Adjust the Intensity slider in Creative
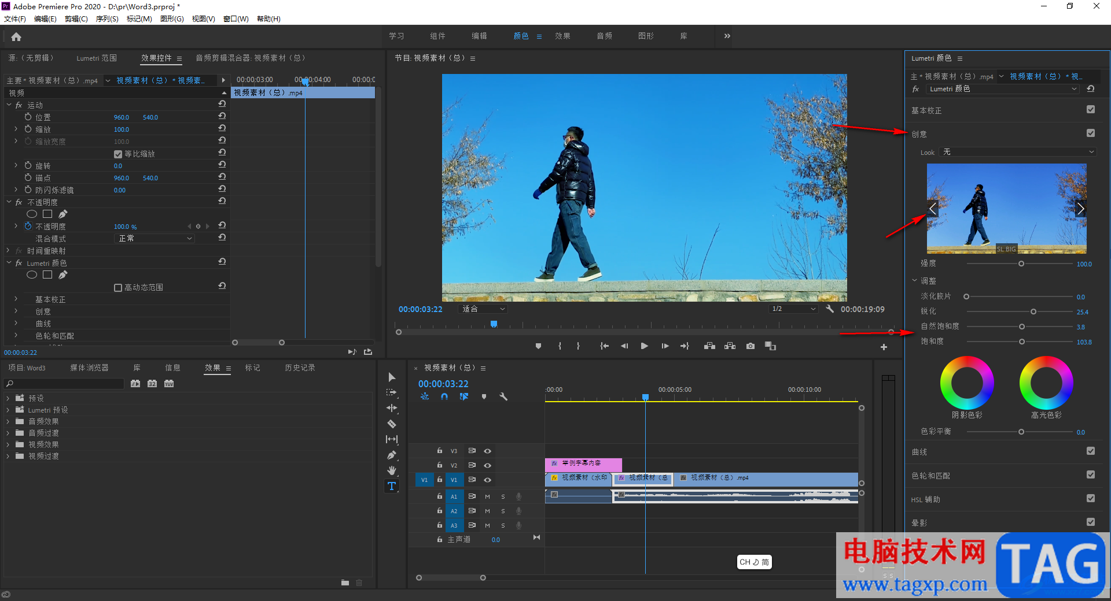 [x=1021, y=264]
